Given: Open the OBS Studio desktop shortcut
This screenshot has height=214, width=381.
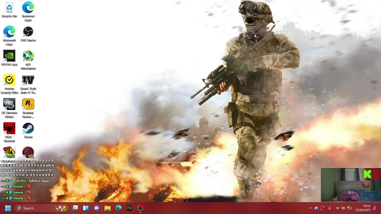Looking at the screenshot, I should (x=28, y=34).
